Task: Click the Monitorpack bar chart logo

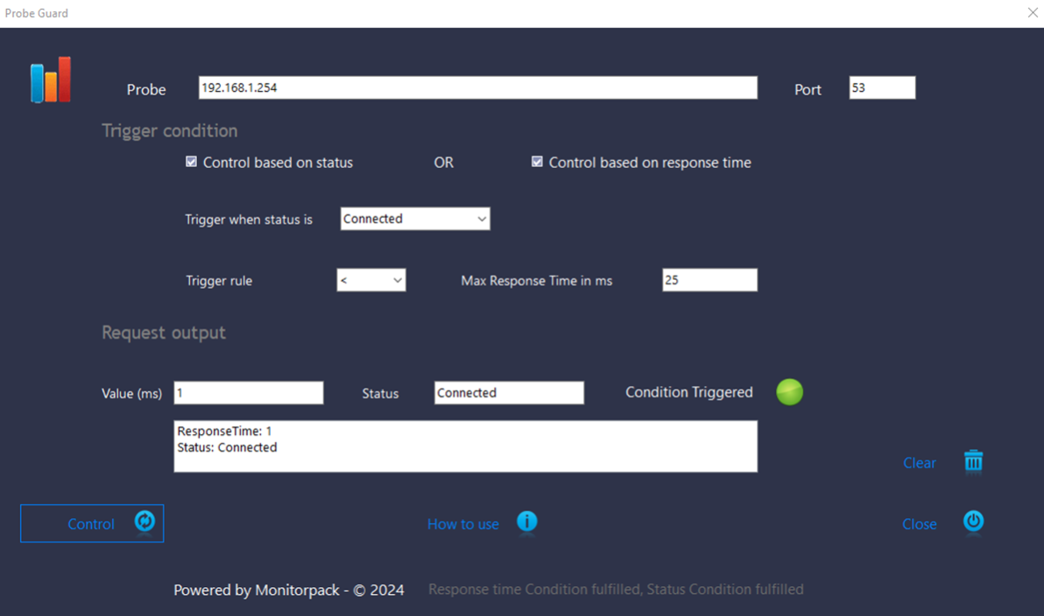Action: (51, 80)
